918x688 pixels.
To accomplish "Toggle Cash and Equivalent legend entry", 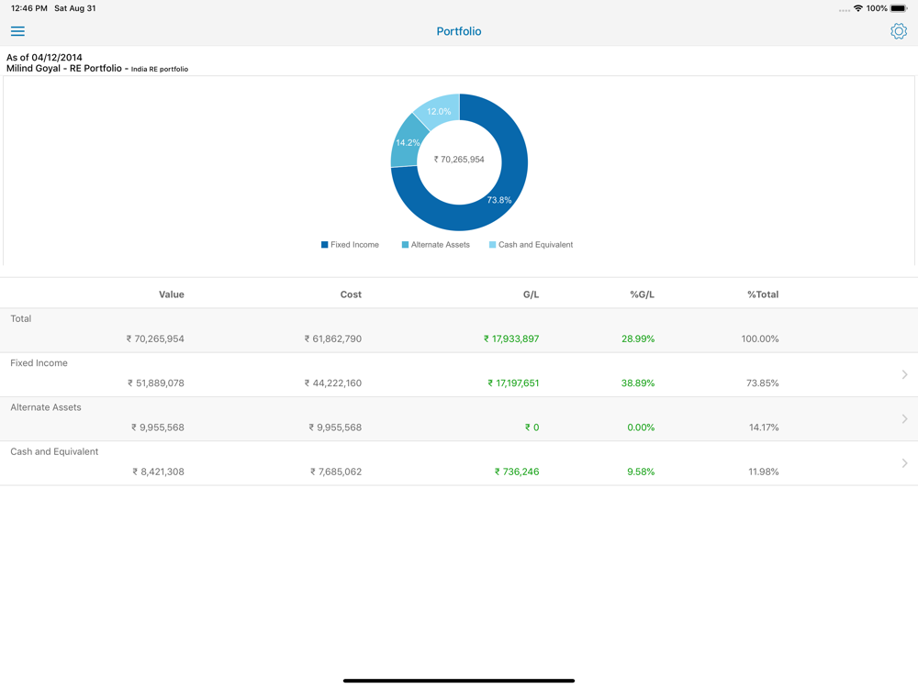I will (531, 245).
